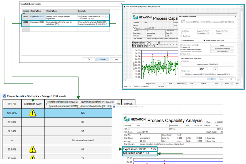Click the R/T (%) column header
Viewport: 246px width, 164px height.
12,104
